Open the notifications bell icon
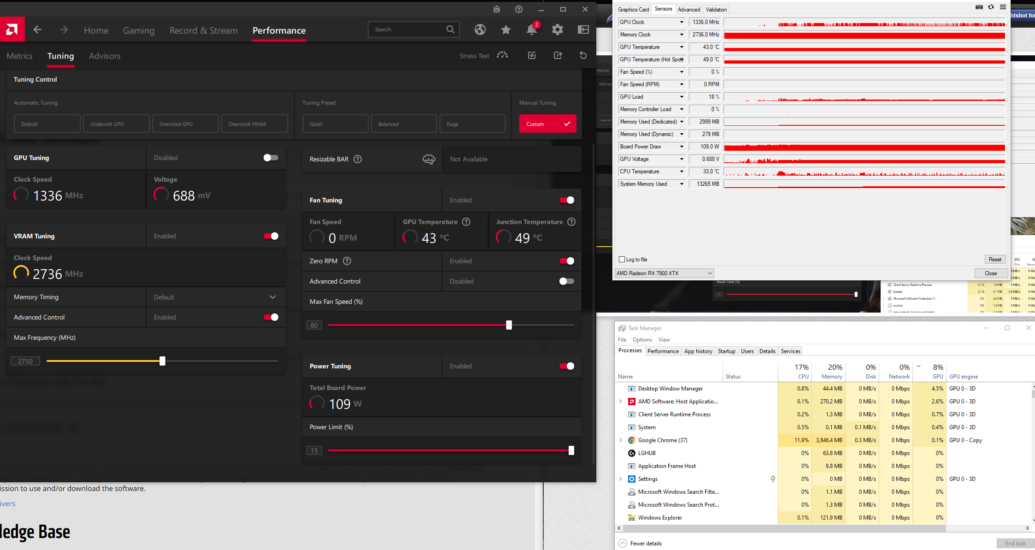The image size is (1035, 550). point(532,30)
